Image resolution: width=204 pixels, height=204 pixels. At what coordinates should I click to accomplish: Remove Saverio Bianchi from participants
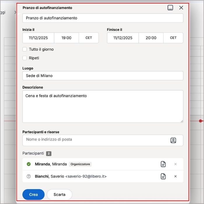(x=175, y=176)
